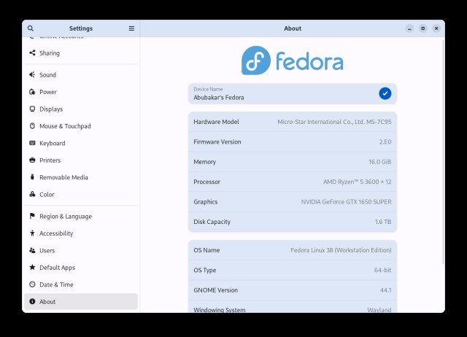Select Date & Time entry

pyautogui.click(x=81, y=284)
